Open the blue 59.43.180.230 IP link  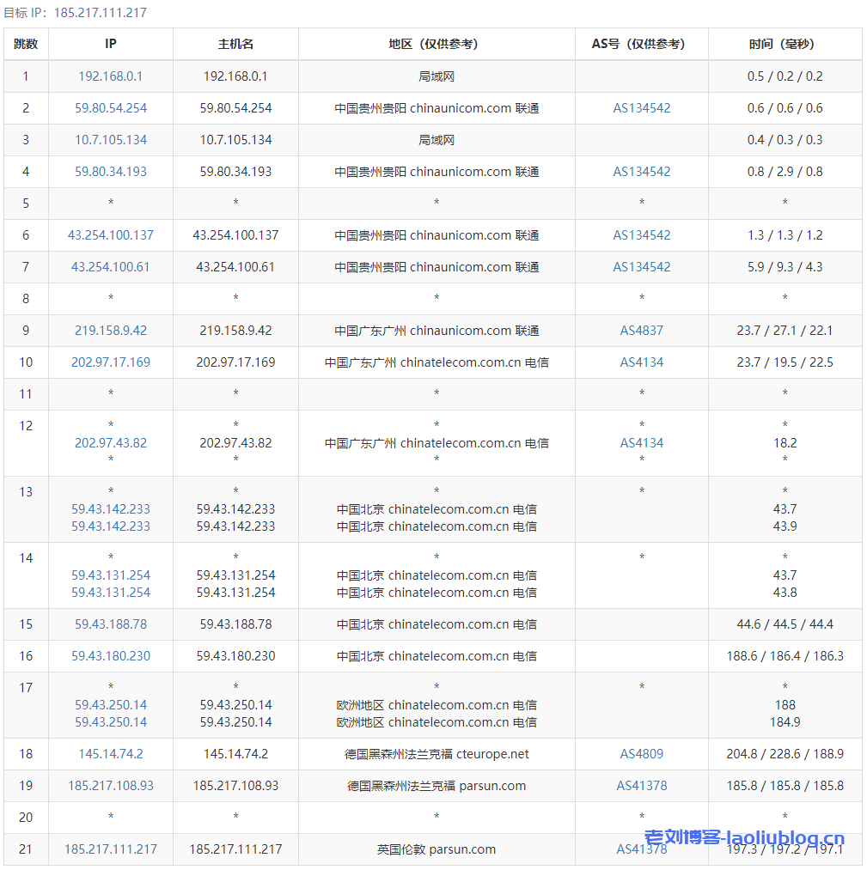[110, 656]
